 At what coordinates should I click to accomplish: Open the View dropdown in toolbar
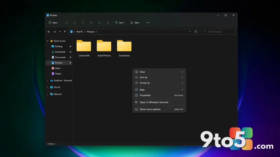click(136, 23)
